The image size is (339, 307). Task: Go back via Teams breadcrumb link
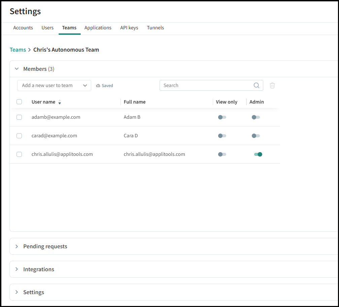18,50
